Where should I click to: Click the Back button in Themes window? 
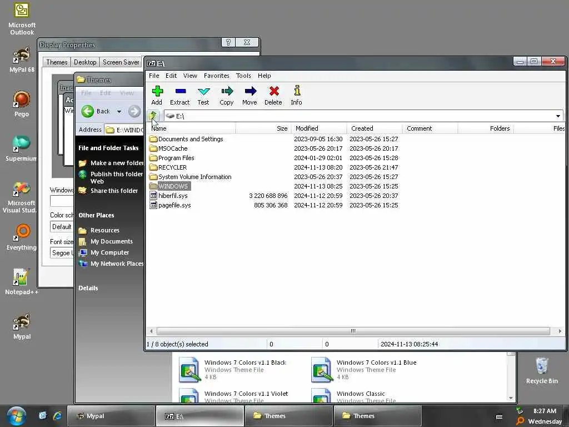click(95, 111)
